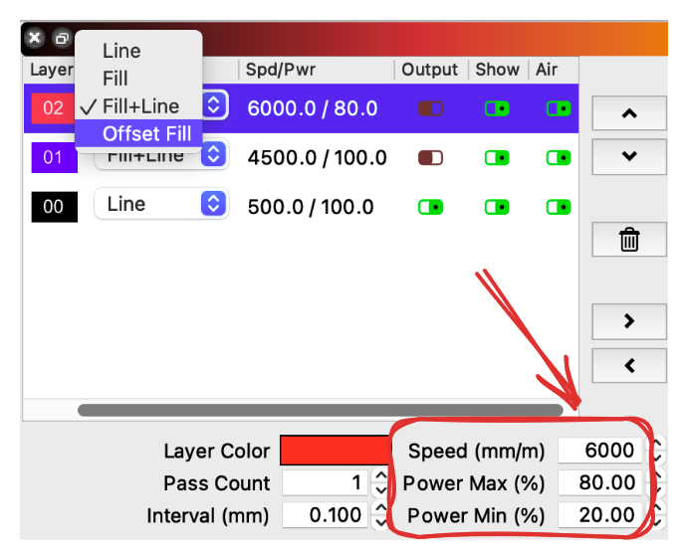Turn off Air assist for layer 00
687x559 pixels.
point(559,206)
